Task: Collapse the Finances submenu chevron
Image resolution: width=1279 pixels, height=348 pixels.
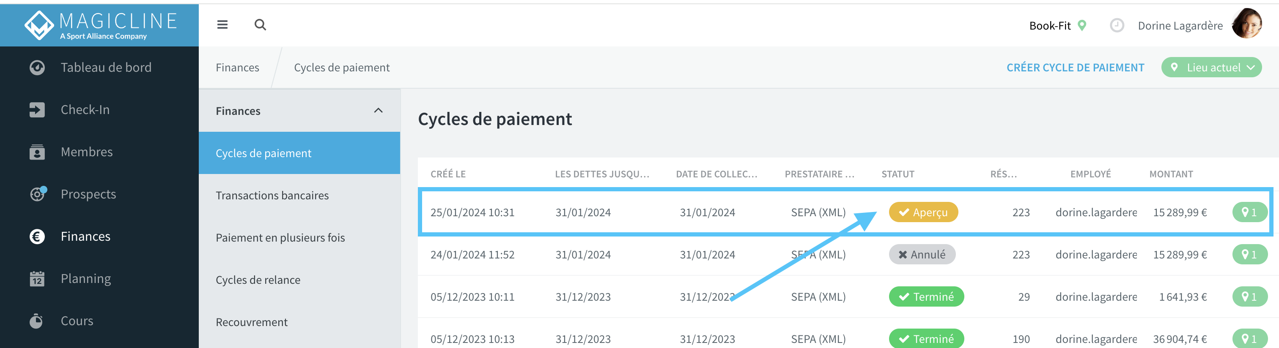Action: 379,111
